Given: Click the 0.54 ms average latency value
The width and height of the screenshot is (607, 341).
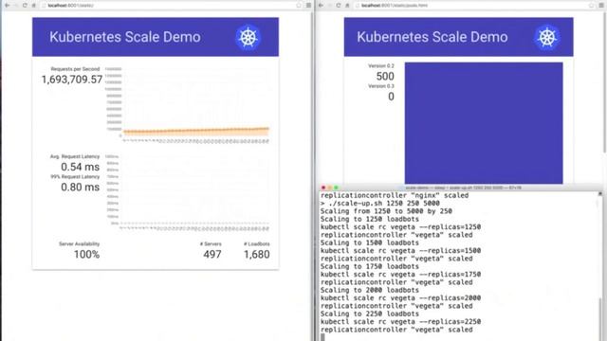Looking at the screenshot, I should 80,167.
